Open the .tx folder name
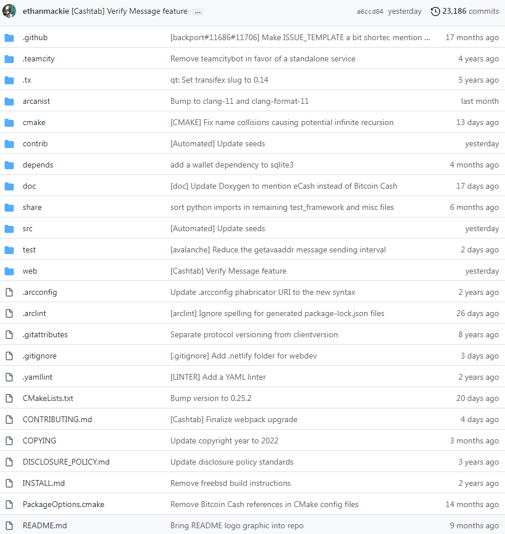The height and width of the screenshot is (534, 505). tap(27, 80)
